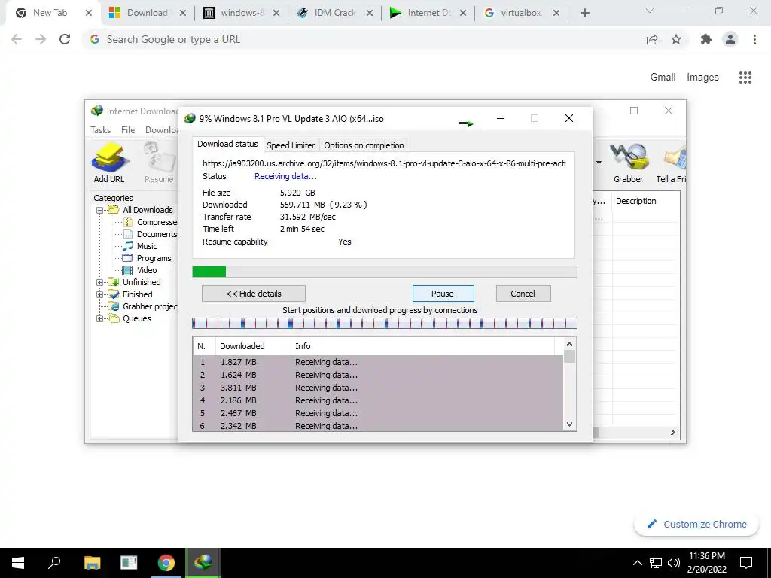Click the Google search address bar
Viewport: 771px width, 578px height.
coord(364,39)
